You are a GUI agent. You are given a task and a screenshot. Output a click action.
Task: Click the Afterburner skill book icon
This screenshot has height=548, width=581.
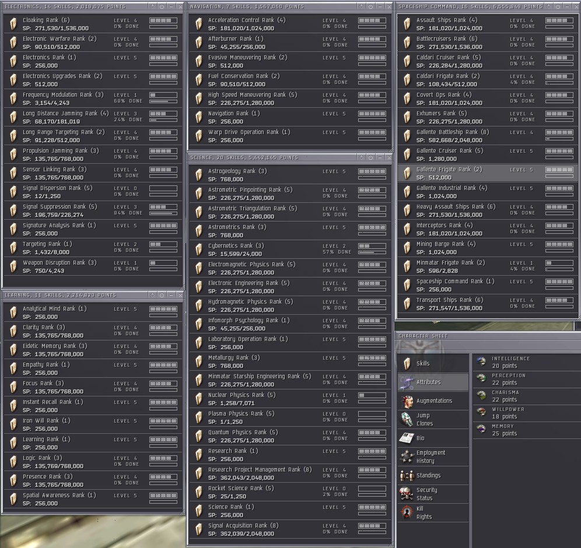199,42
